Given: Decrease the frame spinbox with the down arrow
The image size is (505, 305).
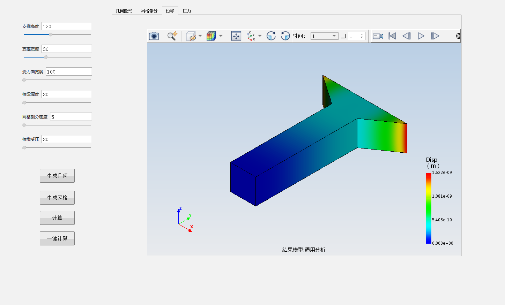Looking at the screenshot, I should 362,38.
